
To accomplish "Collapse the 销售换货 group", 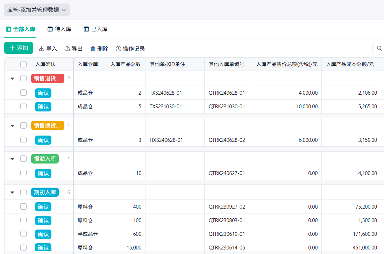I will [12, 126].
